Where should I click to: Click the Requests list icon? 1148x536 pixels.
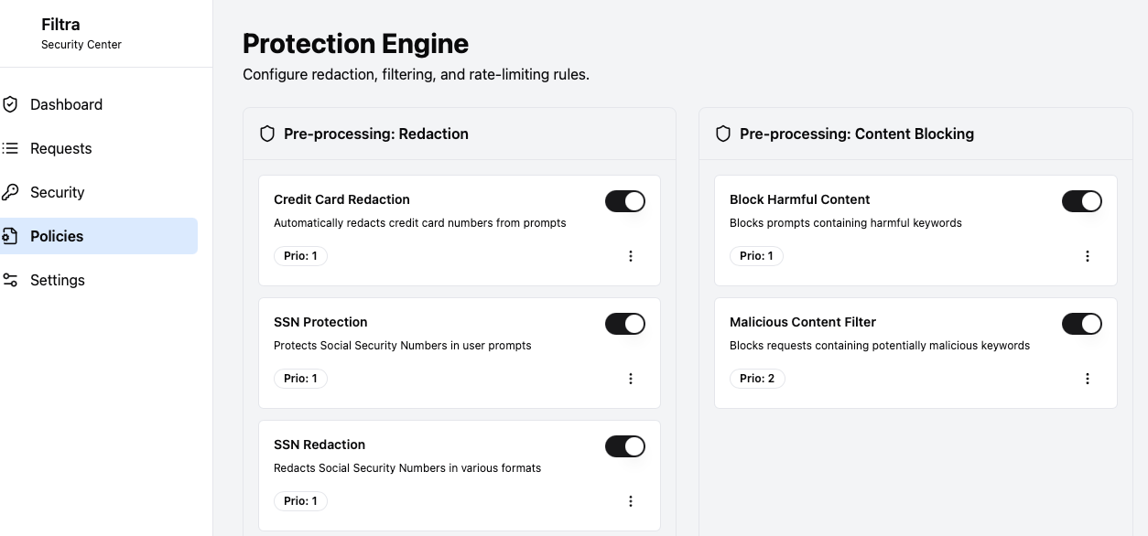click(10, 148)
